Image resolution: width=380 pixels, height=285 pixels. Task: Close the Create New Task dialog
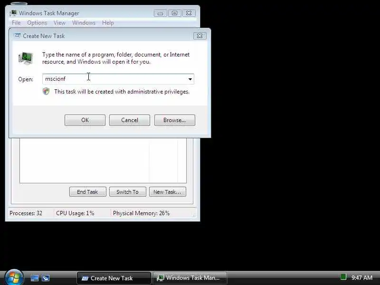(x=199, y=36)
